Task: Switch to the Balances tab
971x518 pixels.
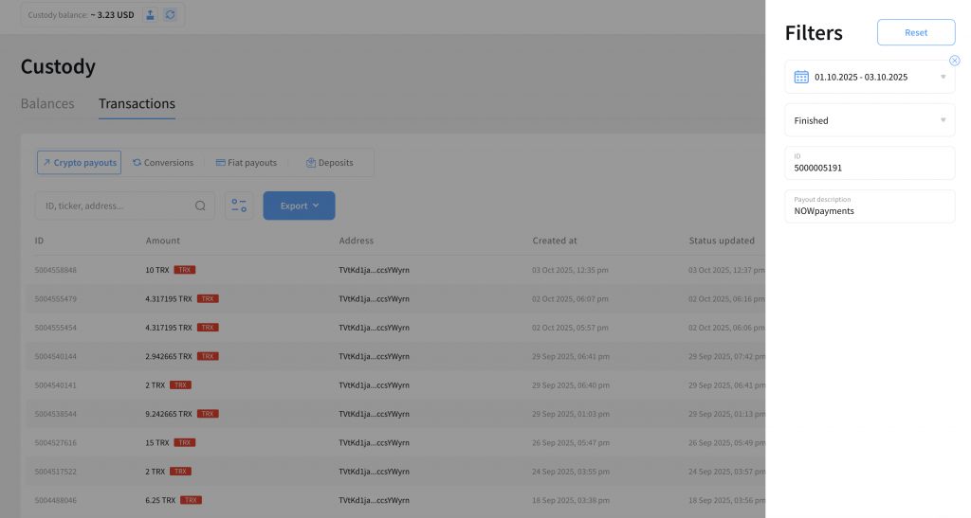Action: point(47,104)
